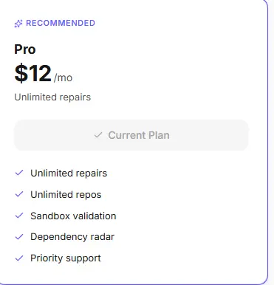
Task: Click the $12 price text
Action: tap(32, 73)
